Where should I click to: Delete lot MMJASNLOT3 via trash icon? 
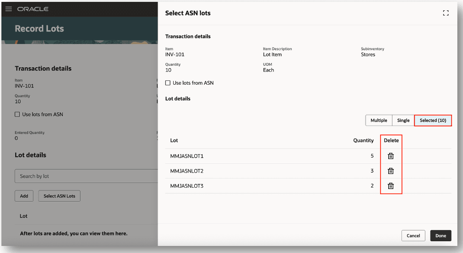click(x=391, y=186)
